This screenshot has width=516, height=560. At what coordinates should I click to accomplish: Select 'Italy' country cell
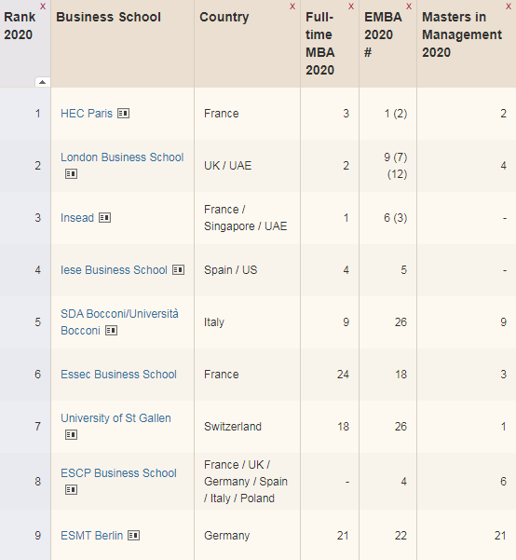[248, 322]
